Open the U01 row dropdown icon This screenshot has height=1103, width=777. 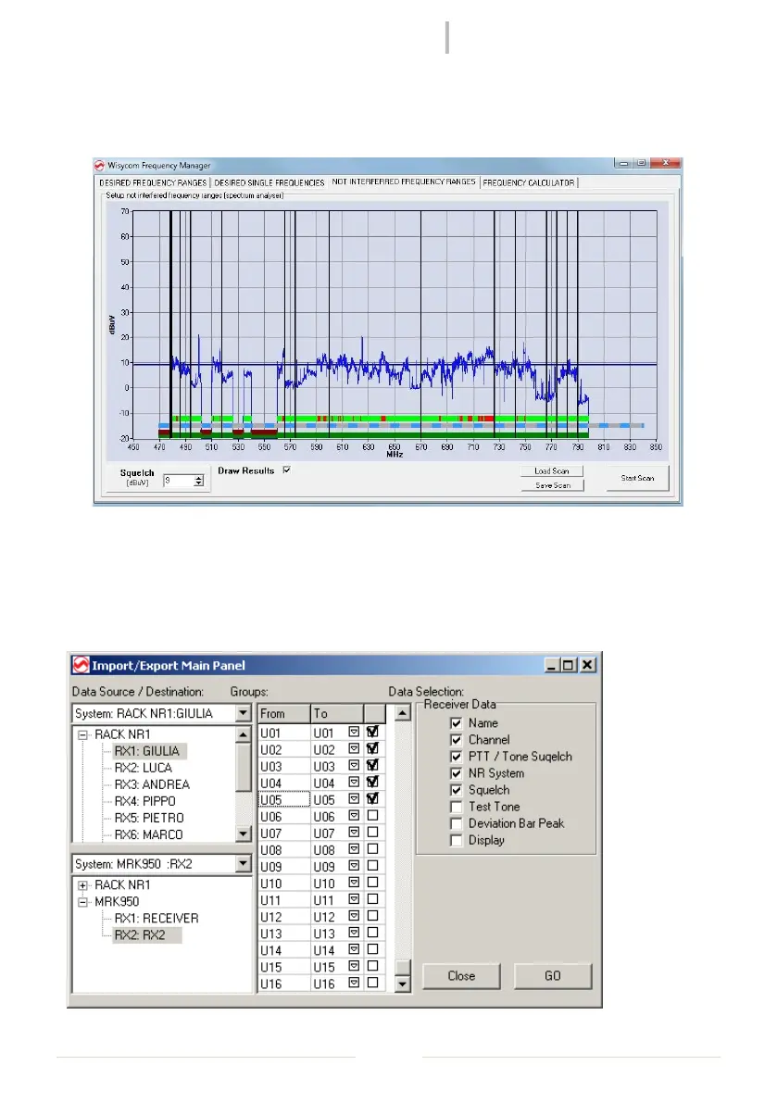pos(354,732)
